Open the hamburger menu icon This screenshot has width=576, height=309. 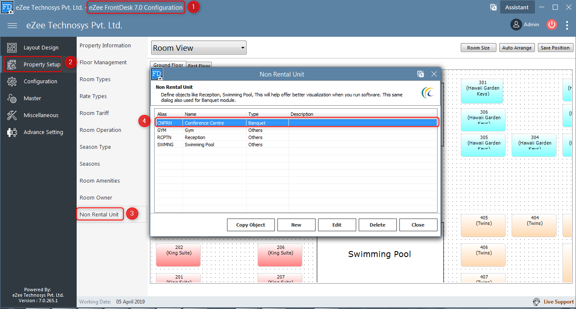(x=12, y=25)
